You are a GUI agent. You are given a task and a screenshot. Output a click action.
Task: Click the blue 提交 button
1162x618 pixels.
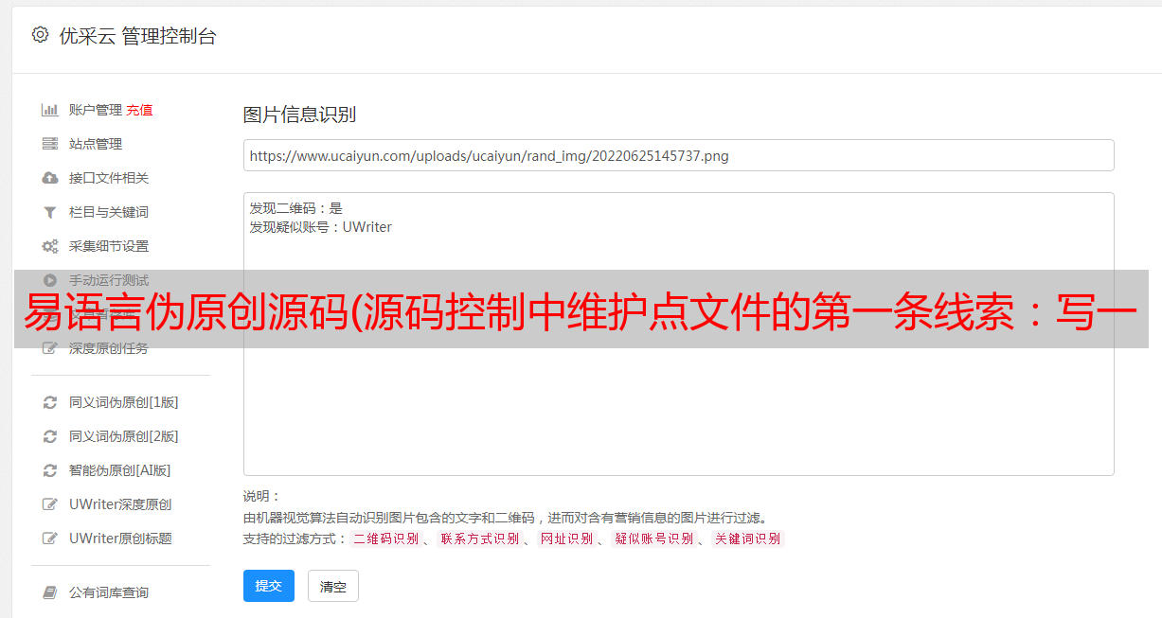269,586
